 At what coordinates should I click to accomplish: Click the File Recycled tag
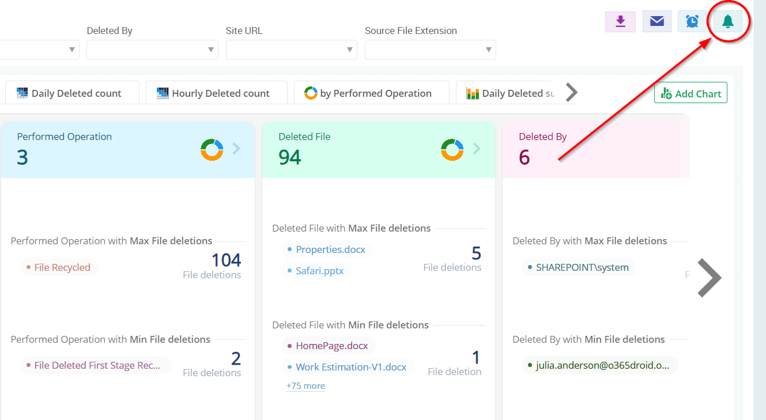click(x=62, y=267)
